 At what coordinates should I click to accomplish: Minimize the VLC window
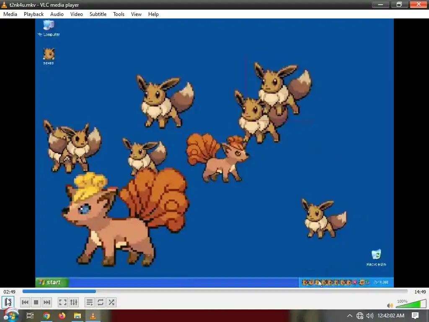coord(380,4)
